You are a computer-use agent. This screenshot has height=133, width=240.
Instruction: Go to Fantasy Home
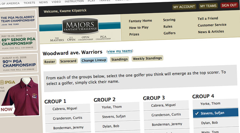(140, 21)
